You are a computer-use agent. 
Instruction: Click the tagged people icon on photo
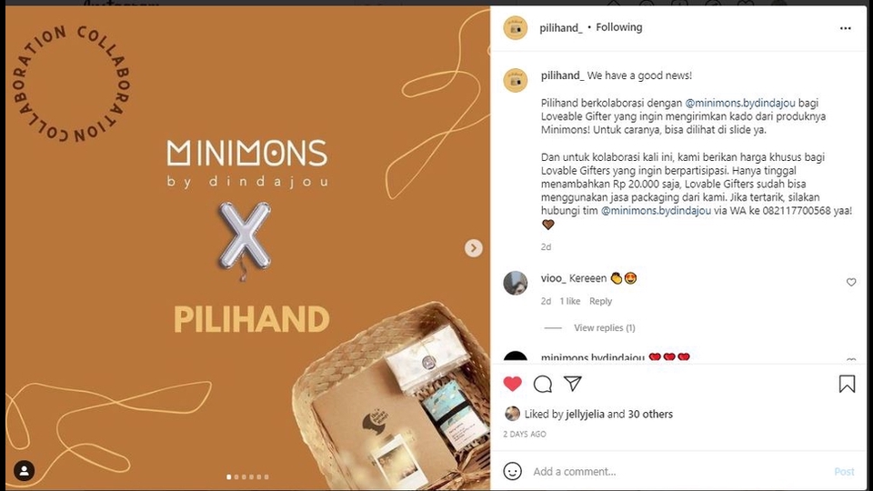click(x=24, y=470)
